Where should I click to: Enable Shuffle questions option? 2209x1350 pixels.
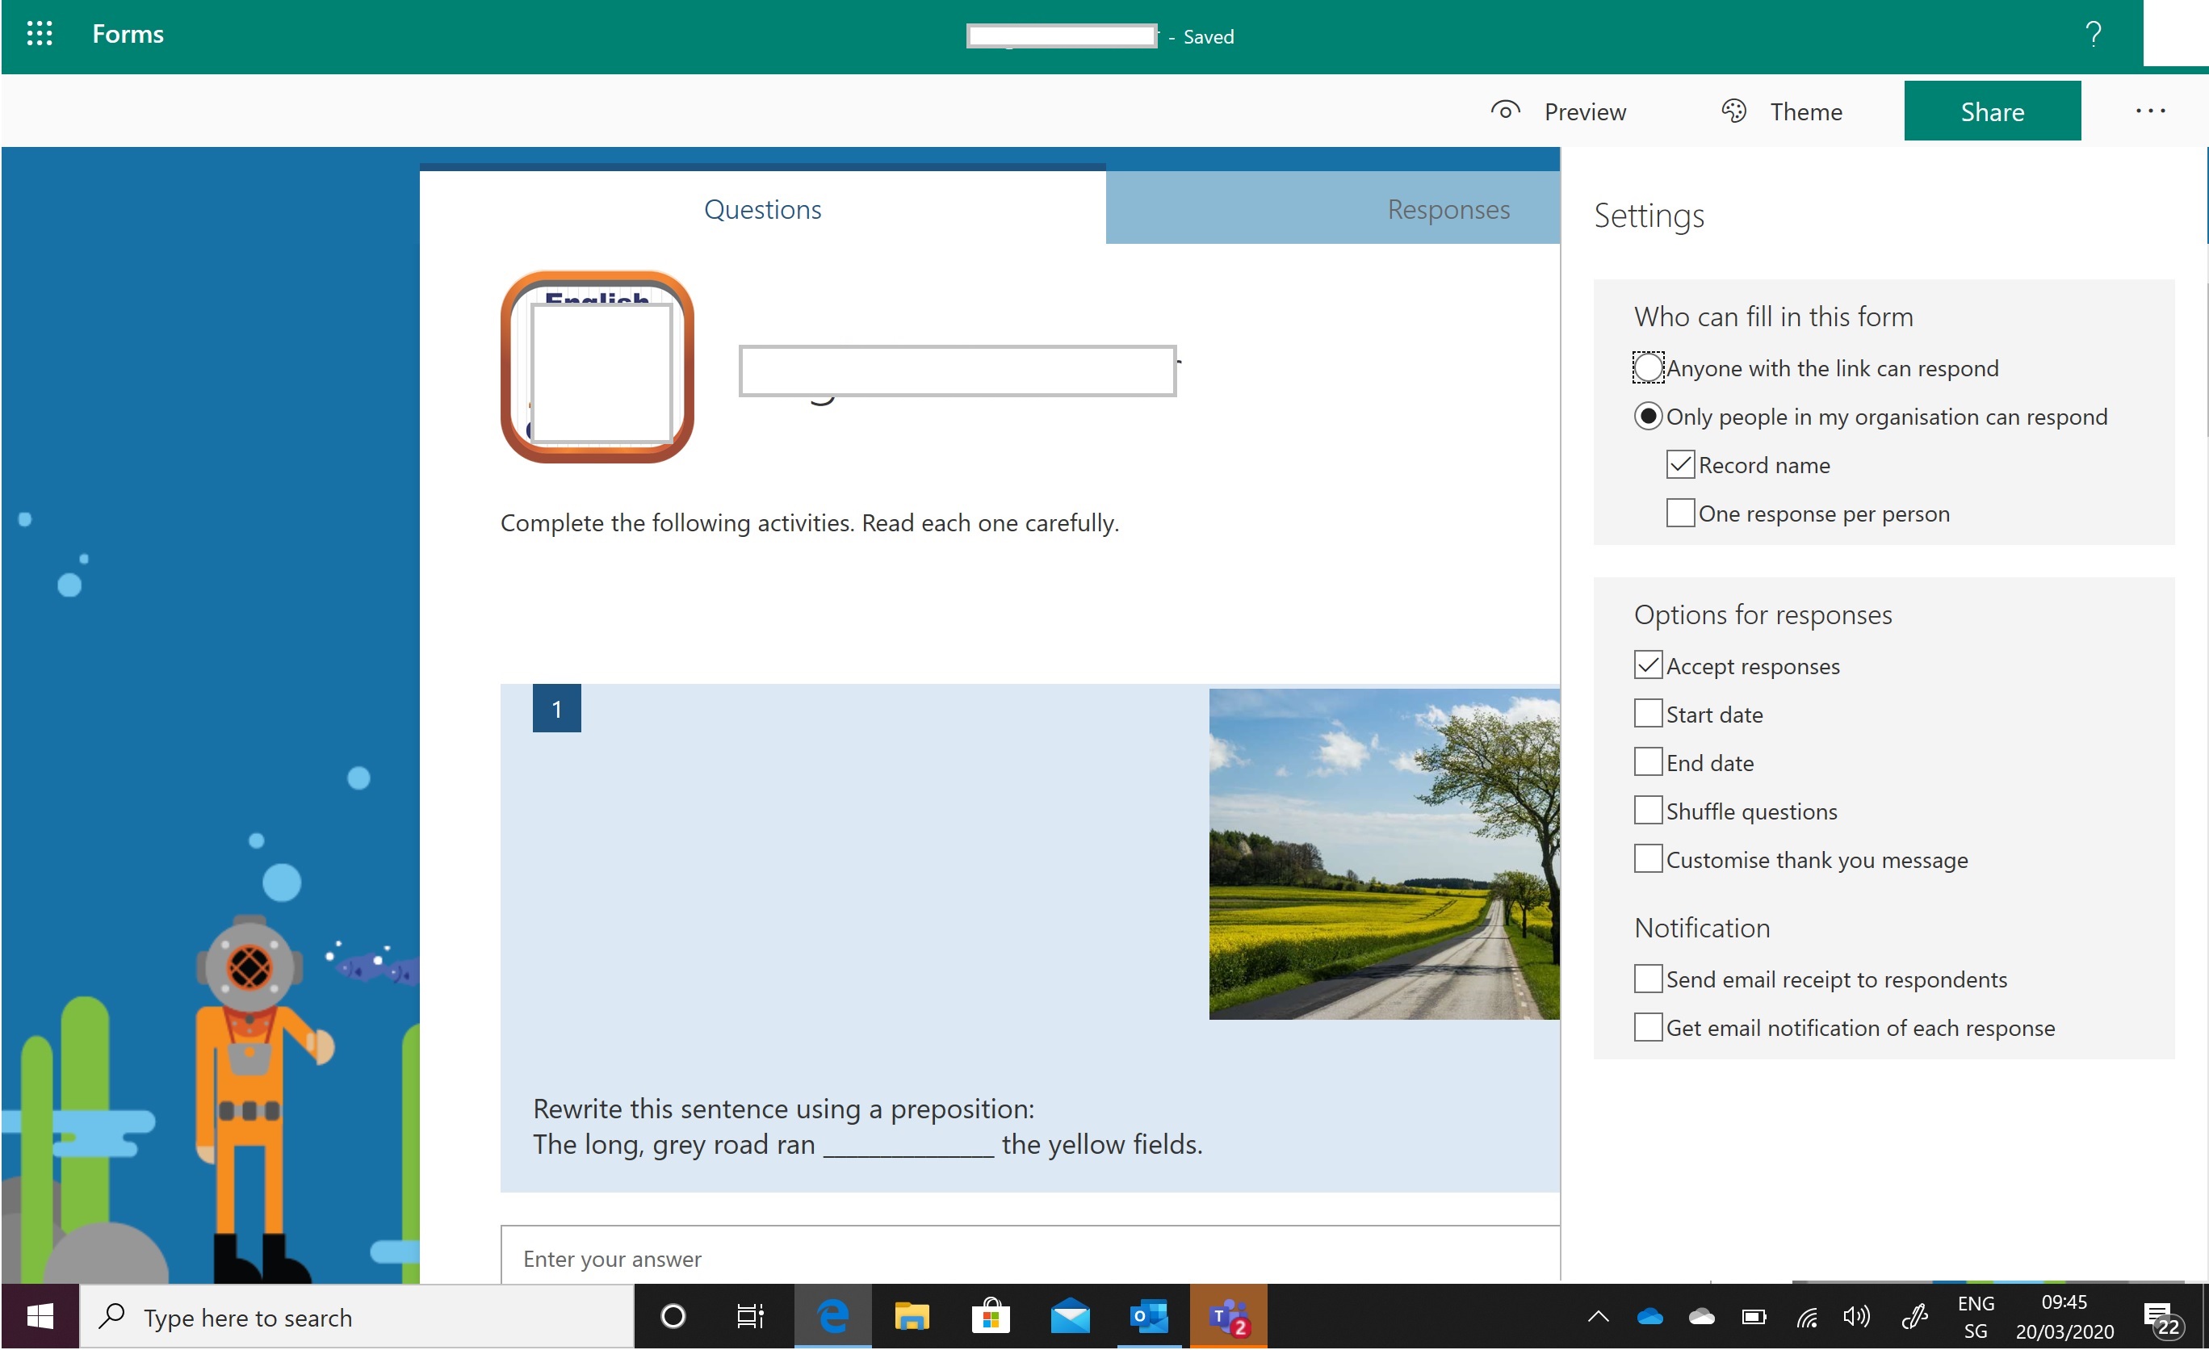[1648, 811]
